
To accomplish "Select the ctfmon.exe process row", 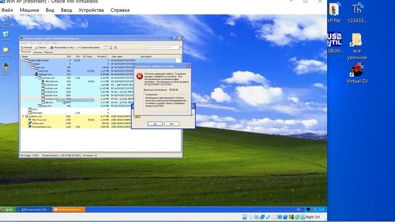I will point(77,123).
